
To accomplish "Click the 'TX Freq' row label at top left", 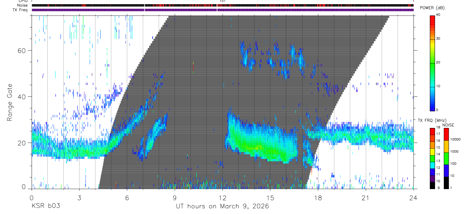I will coord(21,10).
